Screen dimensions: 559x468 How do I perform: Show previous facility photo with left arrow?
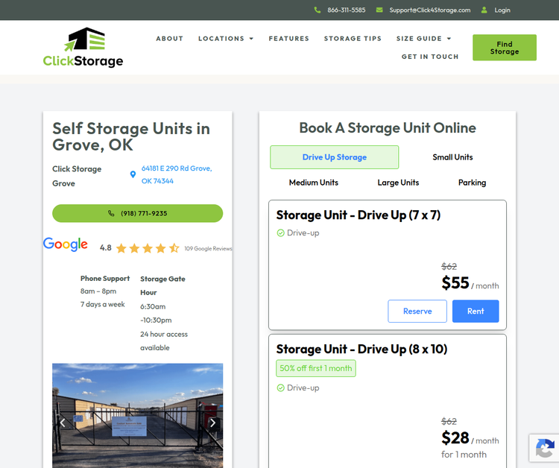click(x=63, y=423)
